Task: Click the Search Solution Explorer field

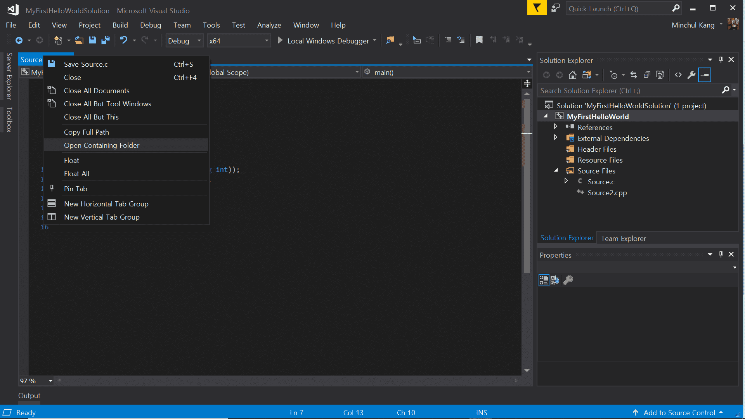Action: tap(629, 90)
